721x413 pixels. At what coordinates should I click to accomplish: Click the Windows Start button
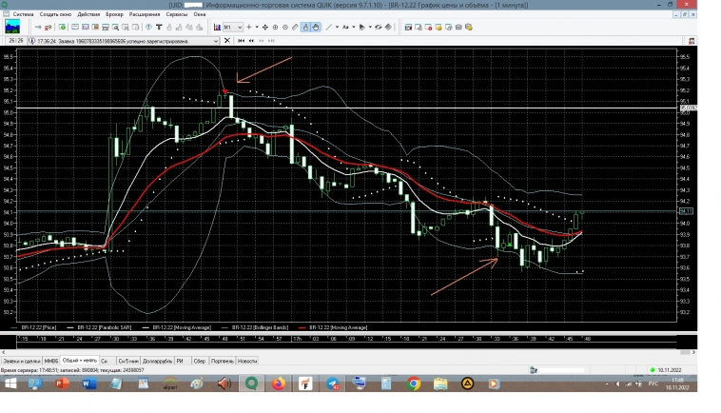pos(10,383)
